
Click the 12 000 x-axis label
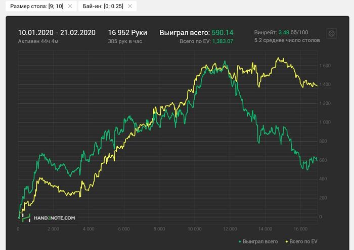click(x=230, y=229)
